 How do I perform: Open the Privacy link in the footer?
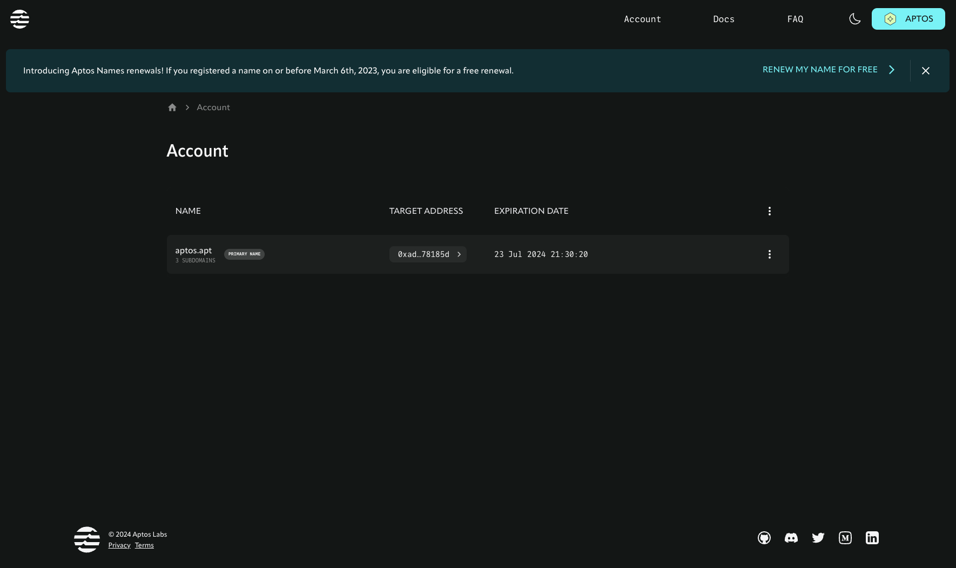119,545
